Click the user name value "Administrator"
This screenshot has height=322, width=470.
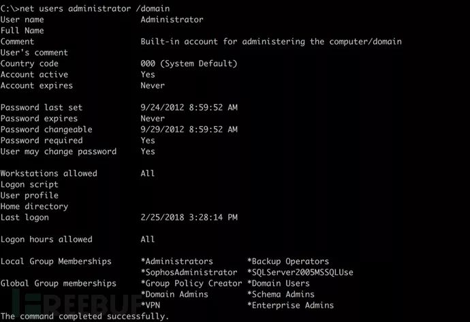click(172, 20)
